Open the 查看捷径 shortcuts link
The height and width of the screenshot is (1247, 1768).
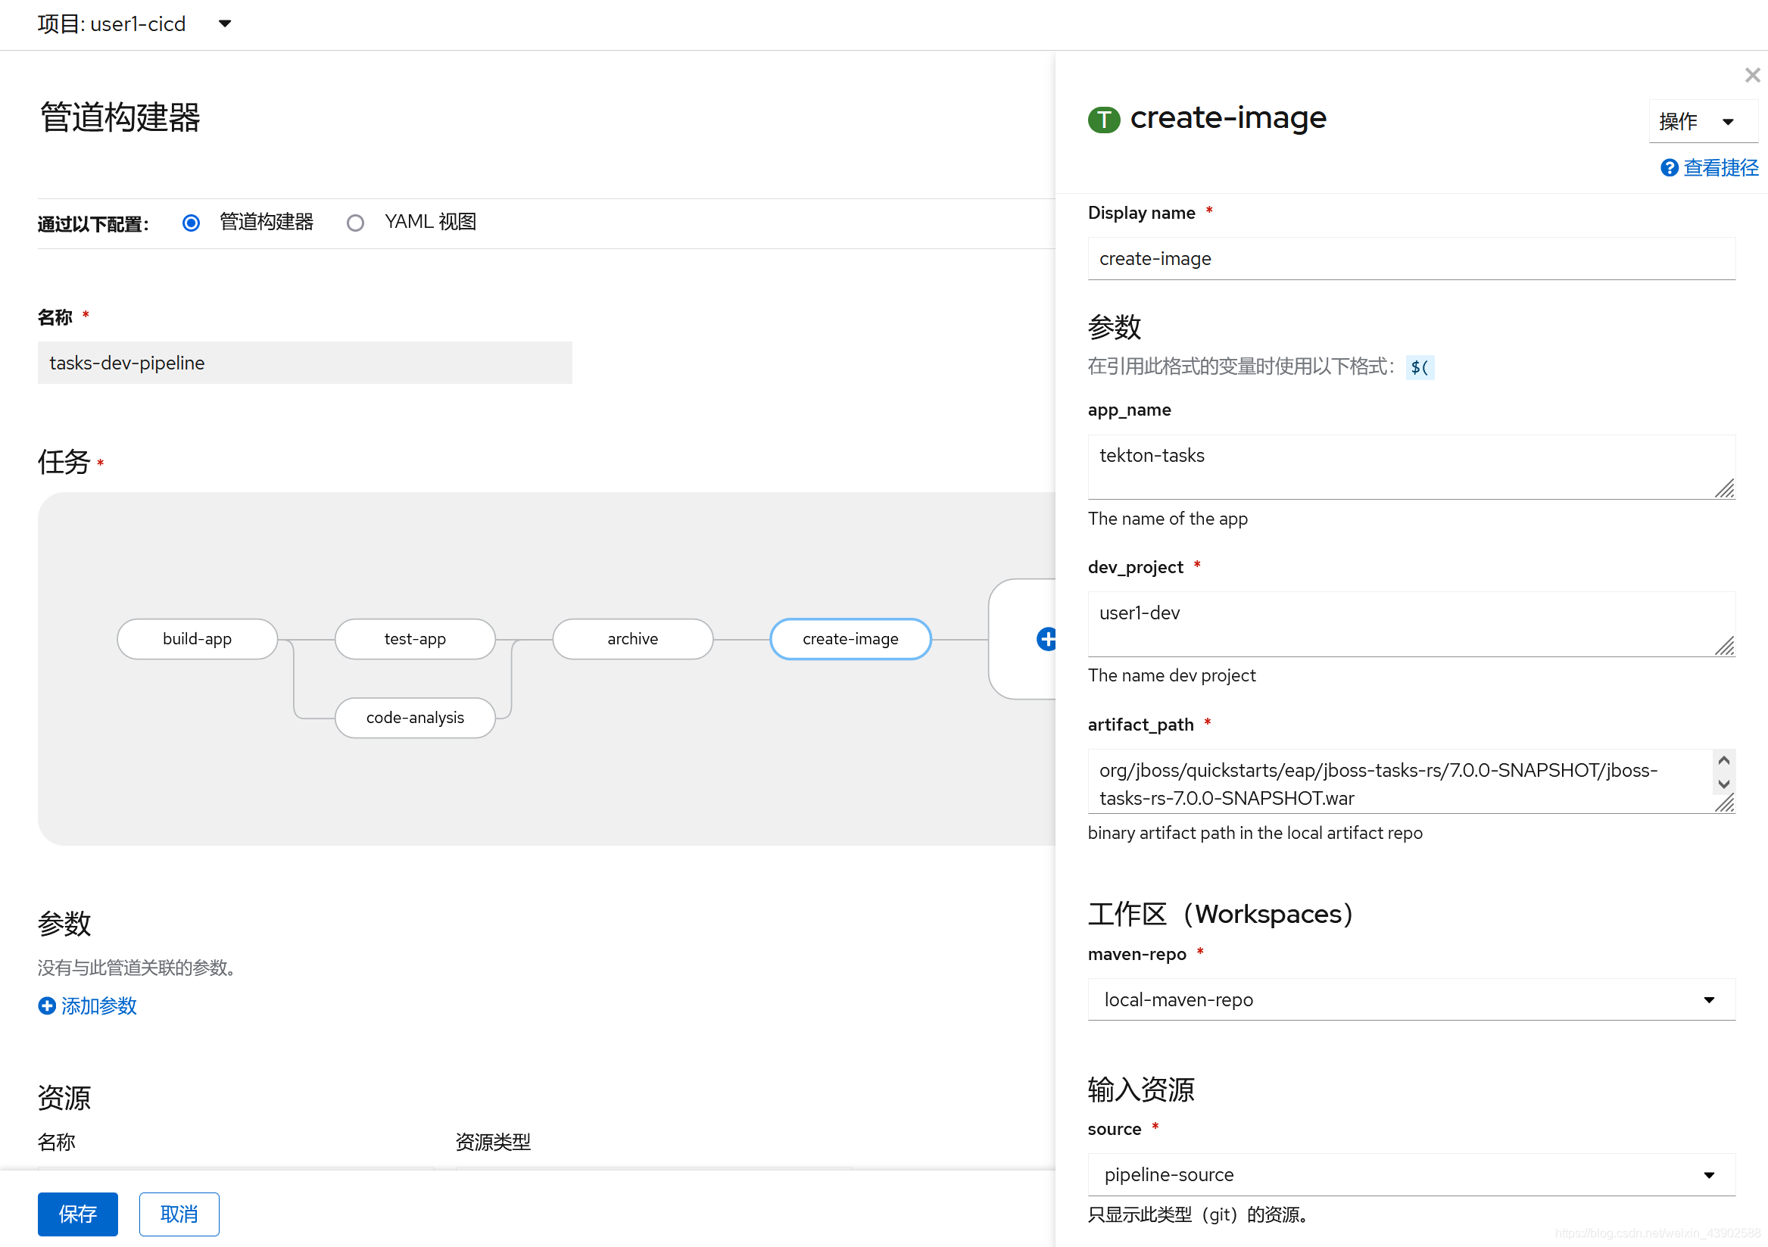click(1720, 168)
